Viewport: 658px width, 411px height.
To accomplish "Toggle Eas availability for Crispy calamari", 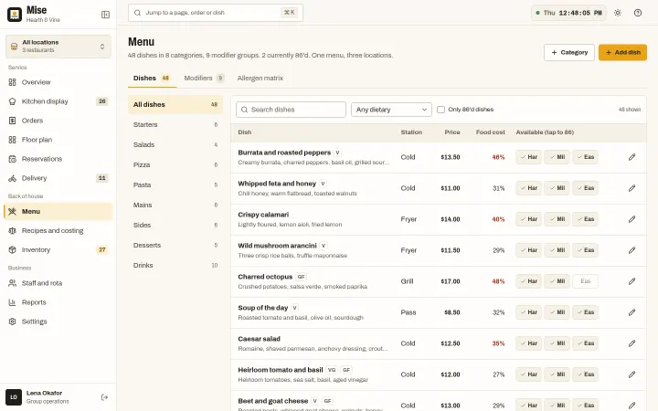I will [586, 219].
